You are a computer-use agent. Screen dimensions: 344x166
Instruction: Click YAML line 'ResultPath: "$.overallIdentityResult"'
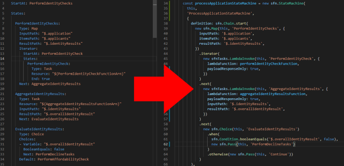[x=57, y=114]
